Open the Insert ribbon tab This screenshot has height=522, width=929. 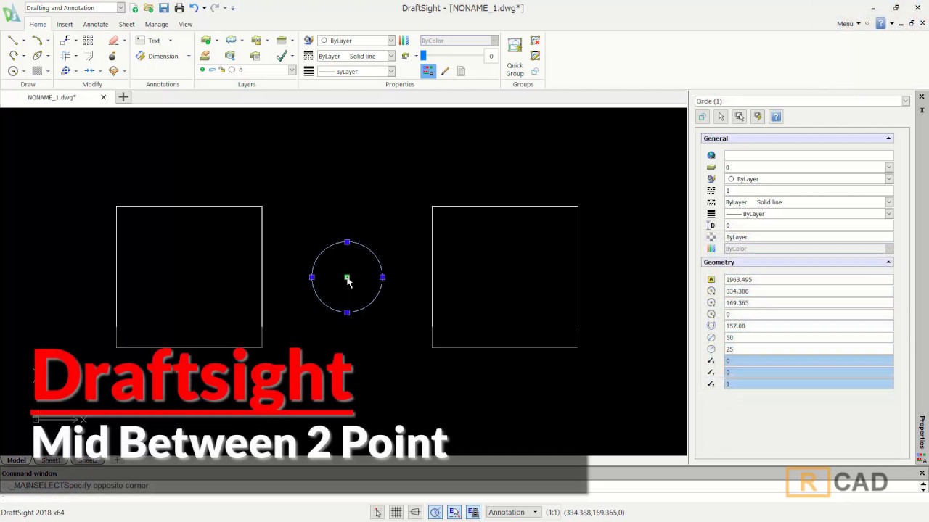click(65, 25)
